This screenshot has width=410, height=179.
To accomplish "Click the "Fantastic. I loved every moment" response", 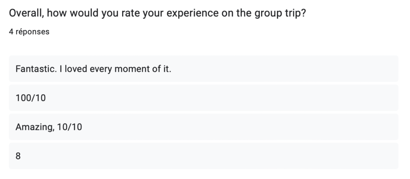I will [204, 69].
